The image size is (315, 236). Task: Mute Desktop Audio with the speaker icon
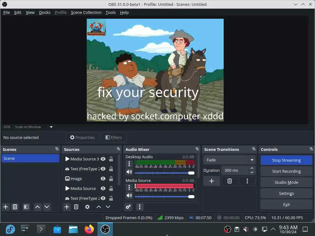129,172
